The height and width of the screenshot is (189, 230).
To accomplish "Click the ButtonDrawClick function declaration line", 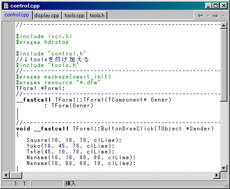I will coord(115,129).
